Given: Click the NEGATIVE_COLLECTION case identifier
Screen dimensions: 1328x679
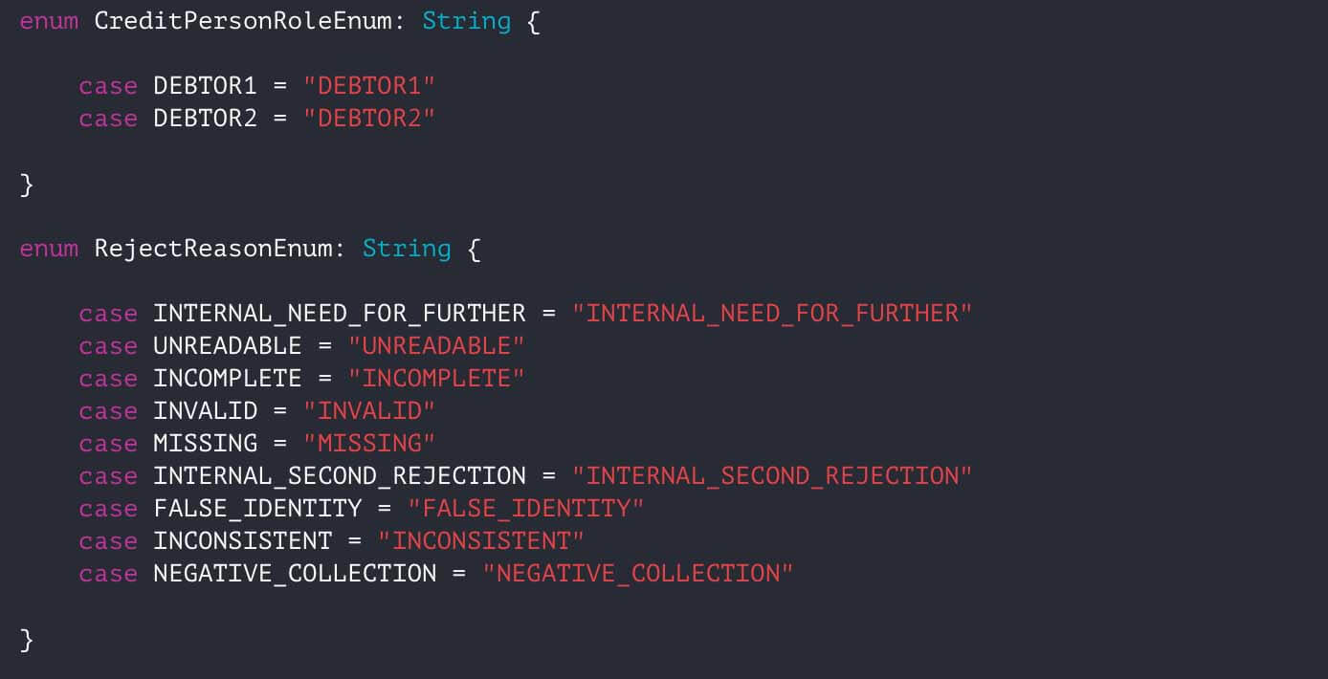Looking at the screenshot, I should tap(295, 574).
